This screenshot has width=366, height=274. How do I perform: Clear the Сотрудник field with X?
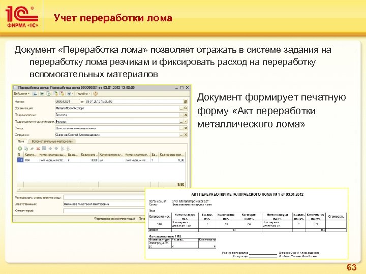[x=186, y=134]
